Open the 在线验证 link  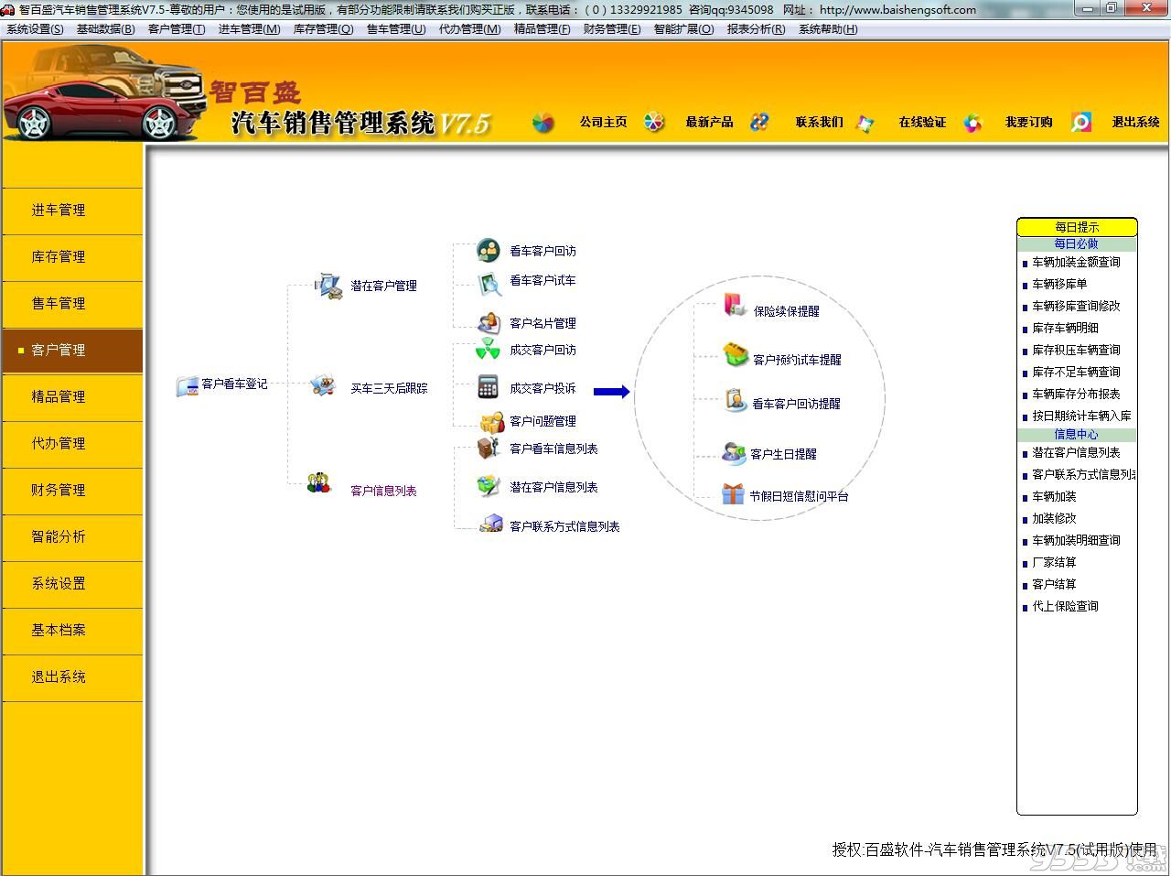(921, 122)
